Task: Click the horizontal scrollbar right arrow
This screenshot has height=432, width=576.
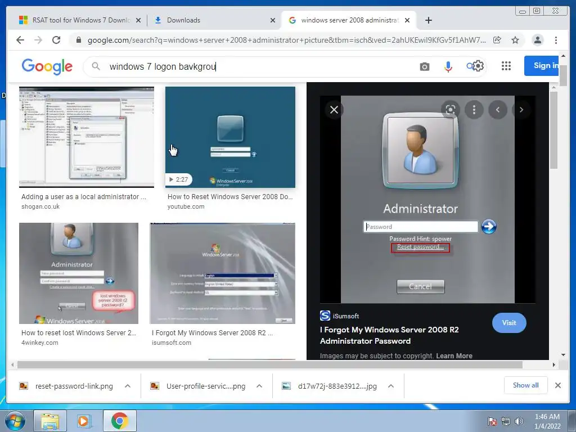Action: [x=554, y=364]
